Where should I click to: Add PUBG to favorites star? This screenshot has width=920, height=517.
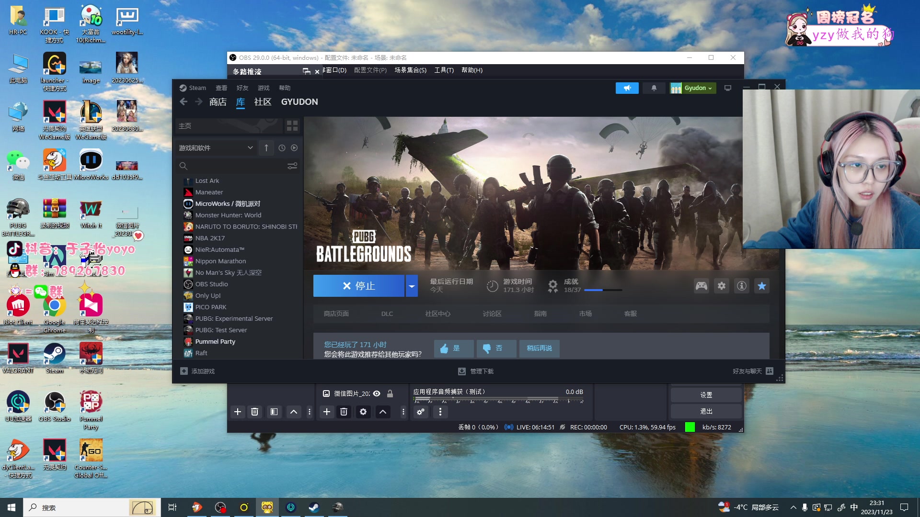[762, 286]
